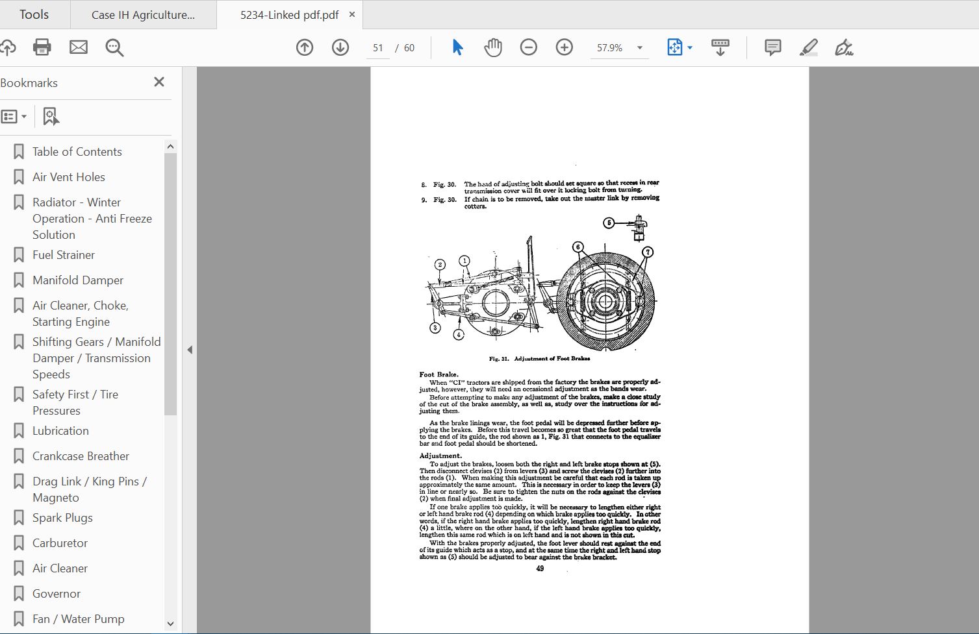Go to Fuel Strainer bookmark
Image resolution: width=979 pixels, height=634 pixels.
pyautogui.click(x=64, y=254)
